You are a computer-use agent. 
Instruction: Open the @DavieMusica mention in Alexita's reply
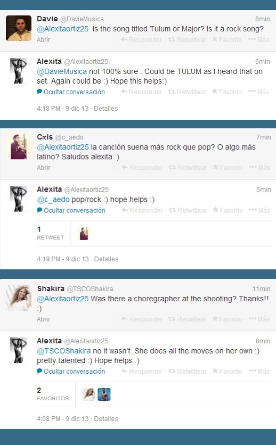click(62, 71)
